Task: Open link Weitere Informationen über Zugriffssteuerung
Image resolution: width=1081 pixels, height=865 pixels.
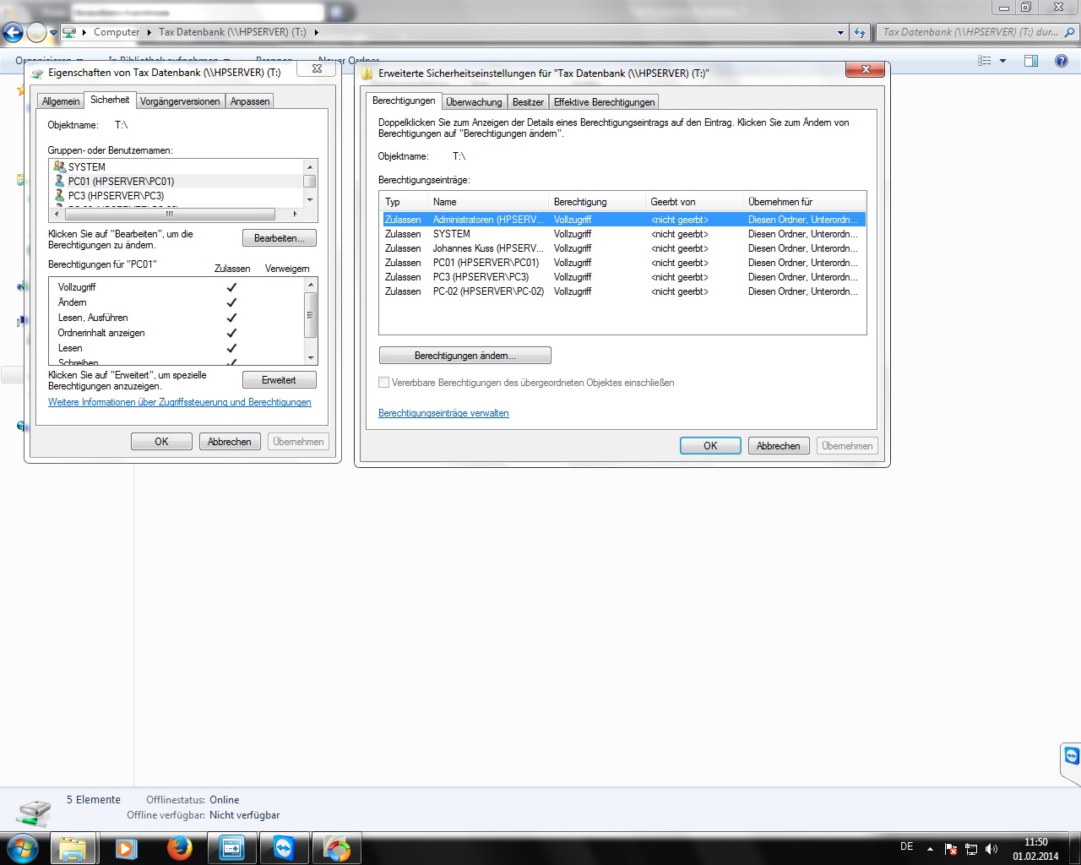Action: click(180, 402)
